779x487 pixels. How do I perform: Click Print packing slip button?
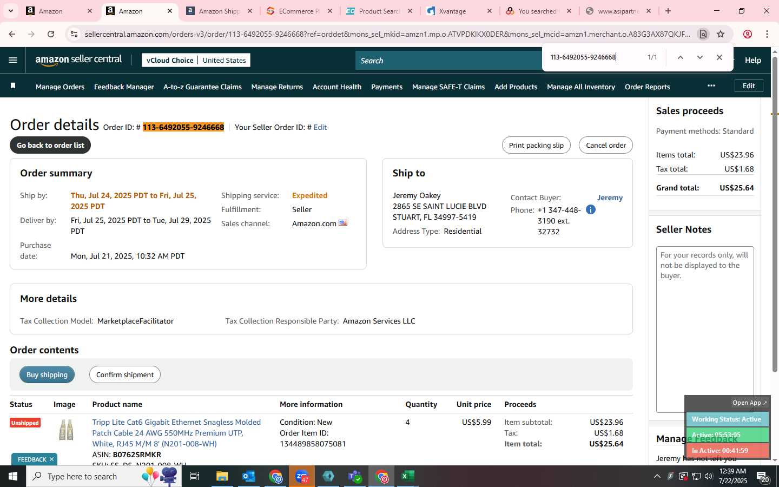pos(536,145)
